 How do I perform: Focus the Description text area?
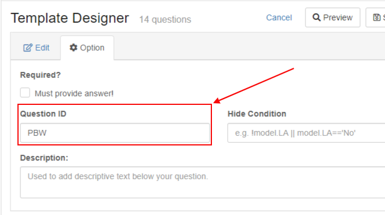click(x=203, y=182)
